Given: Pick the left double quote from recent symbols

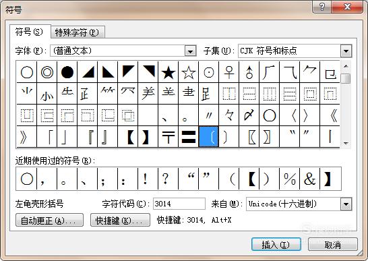Looking at the screenshot, I should pyautogui.click(x=189, y=179).
